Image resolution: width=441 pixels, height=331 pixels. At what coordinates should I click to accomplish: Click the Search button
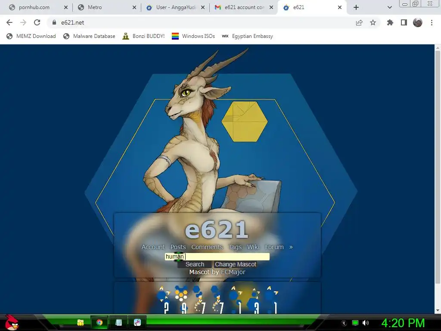[195, 264]
